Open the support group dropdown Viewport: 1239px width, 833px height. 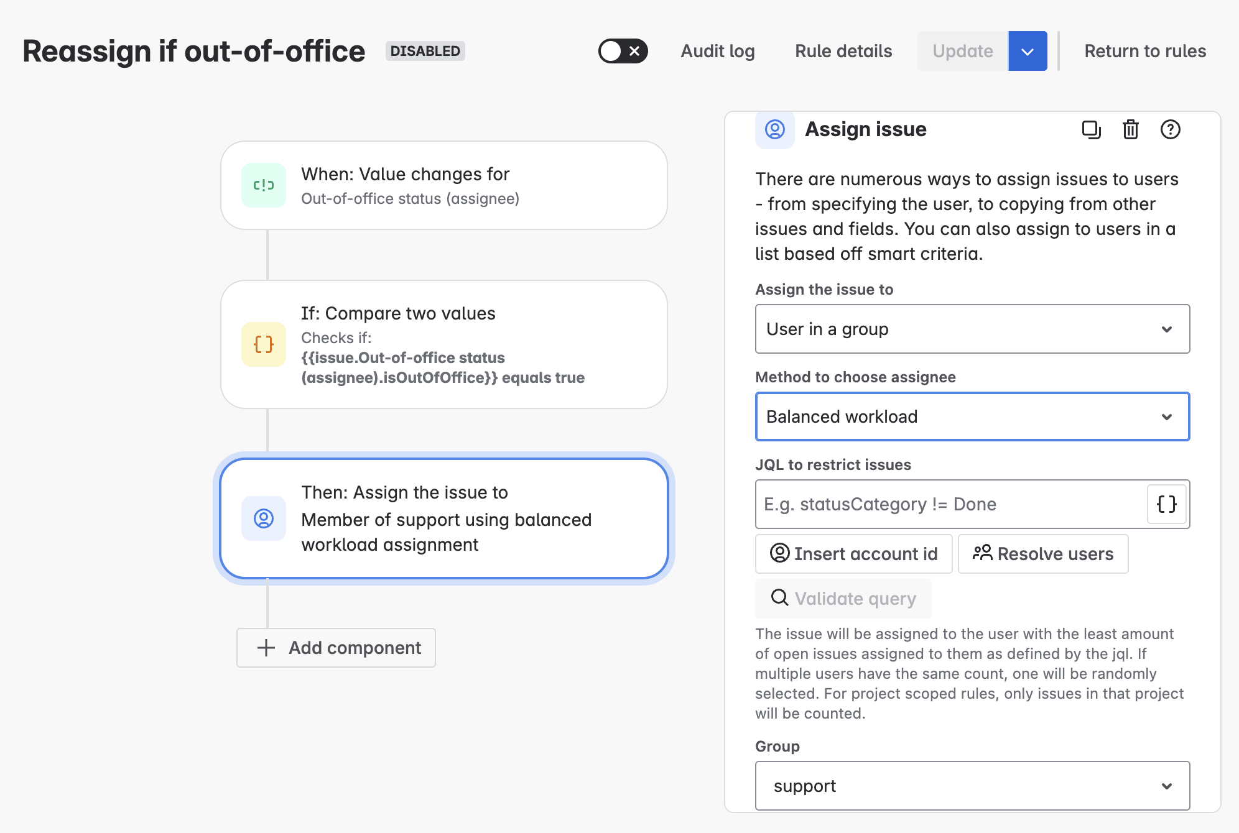972,786
